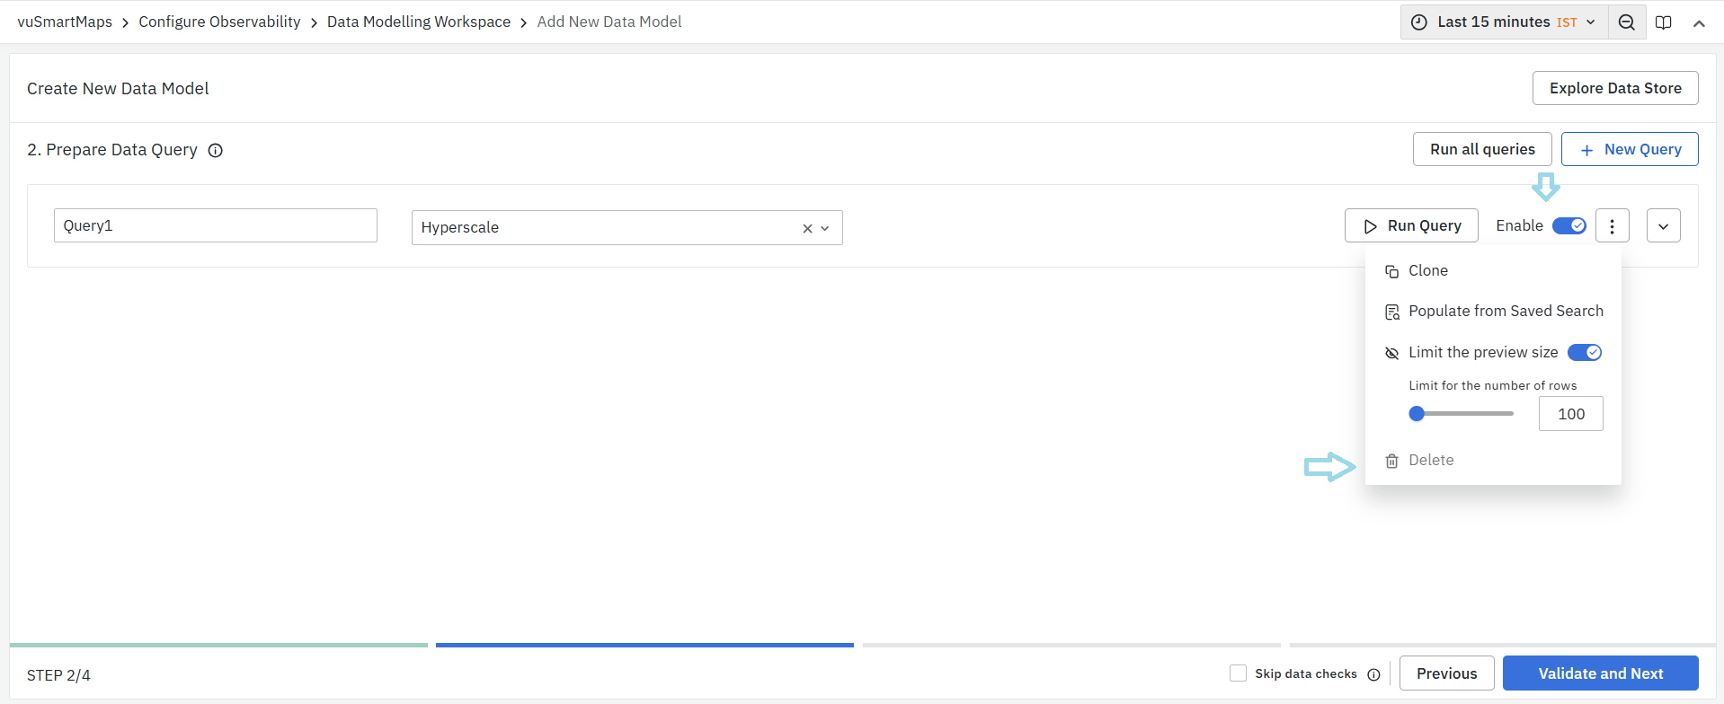Expand the Query1 panel chevron
This screenshot has height=704, width=1724.
click(x=1663, y=226)
